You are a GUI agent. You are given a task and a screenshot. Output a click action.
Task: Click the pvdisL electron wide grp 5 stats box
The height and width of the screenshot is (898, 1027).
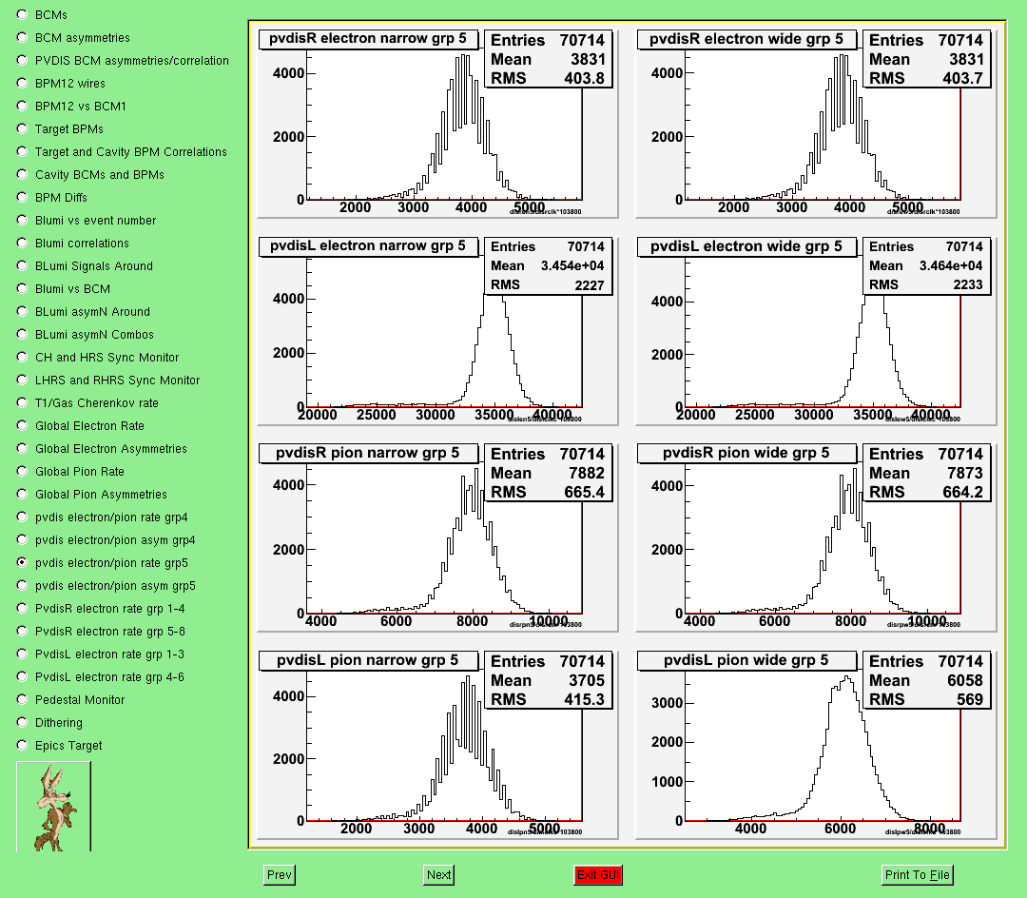[x=926, y=266]
